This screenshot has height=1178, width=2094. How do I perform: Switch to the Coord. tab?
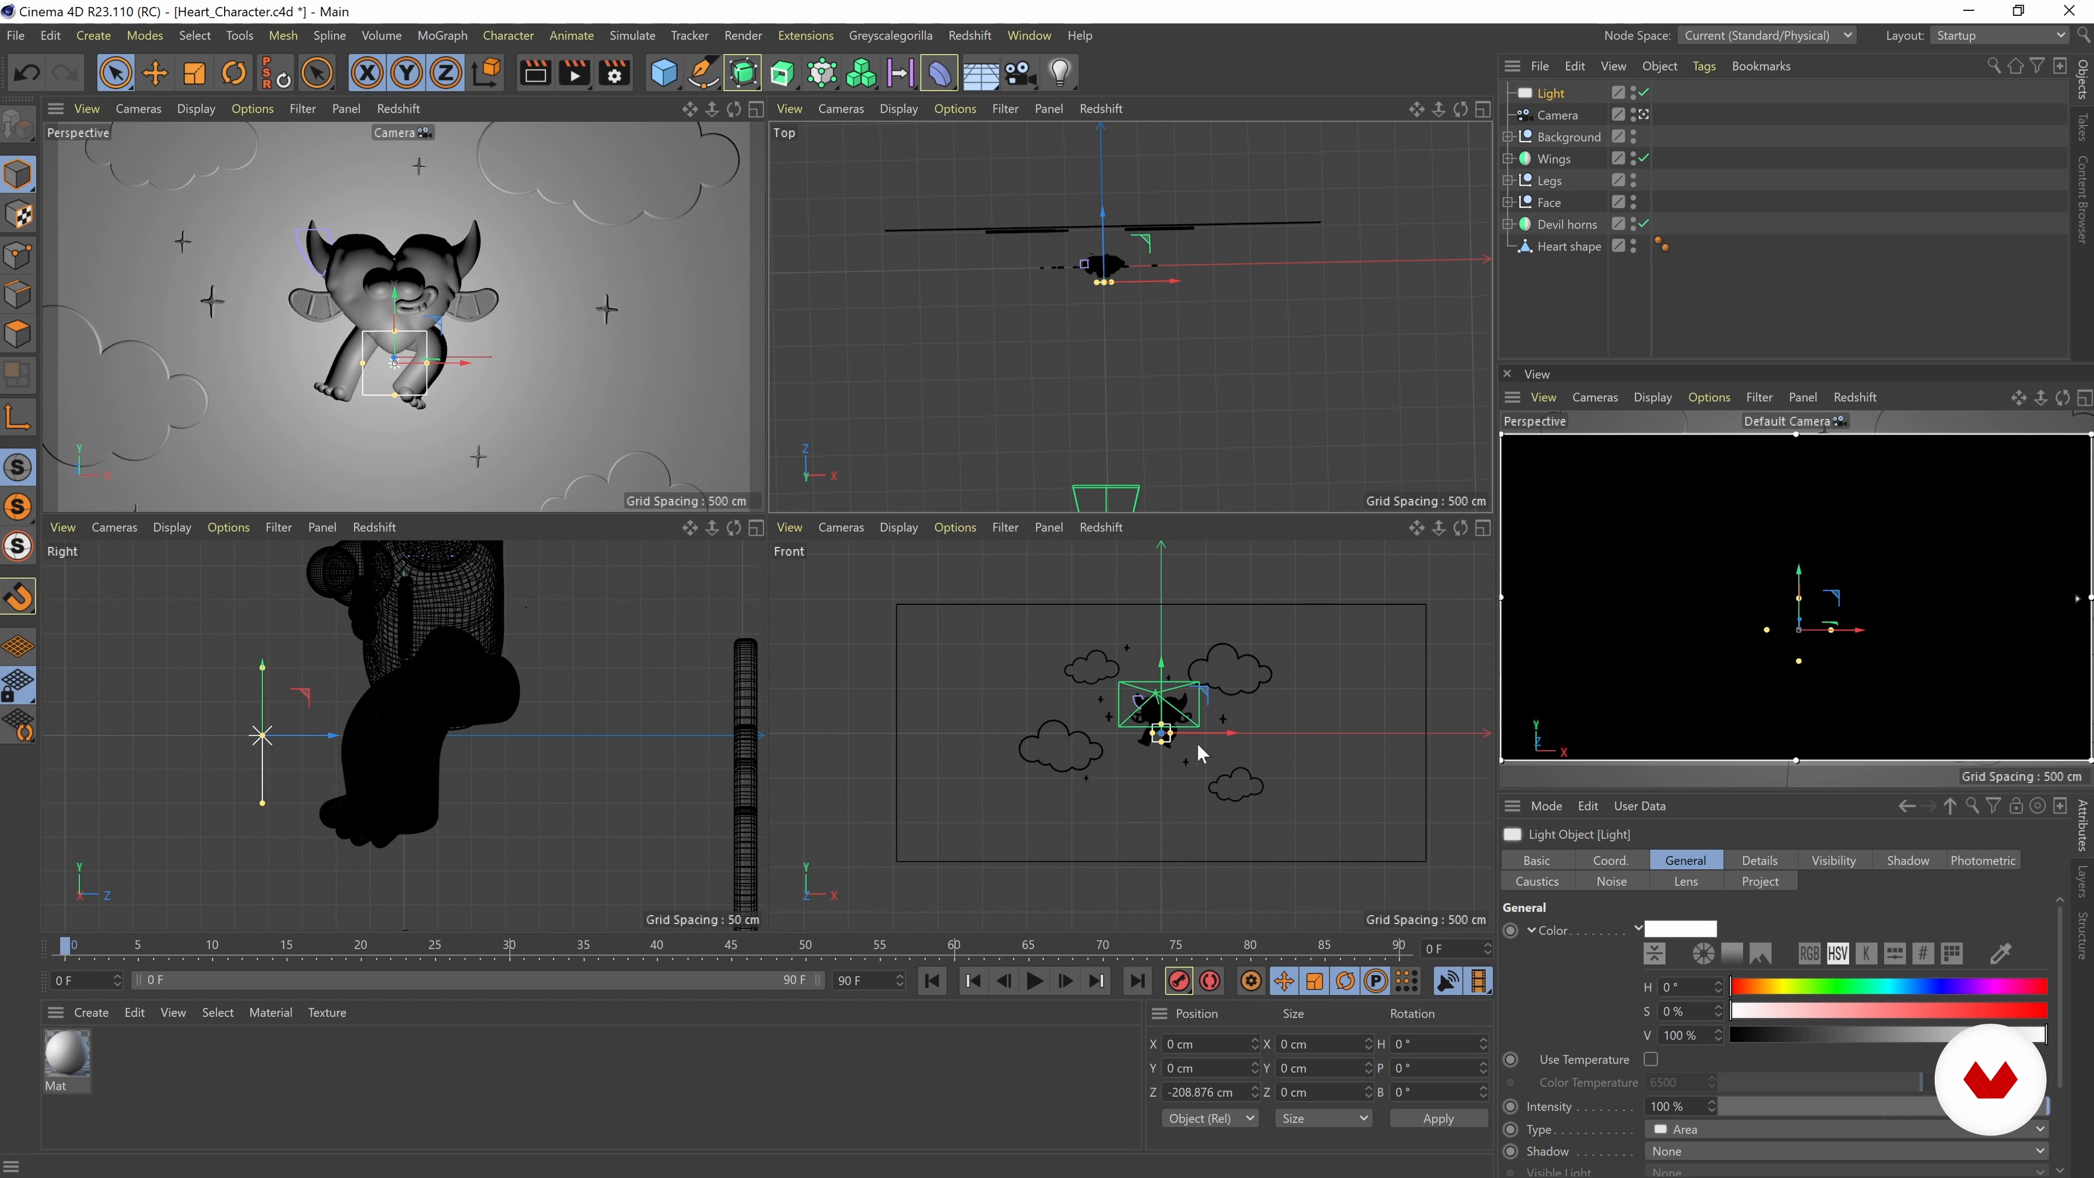tap(1610, 860)
